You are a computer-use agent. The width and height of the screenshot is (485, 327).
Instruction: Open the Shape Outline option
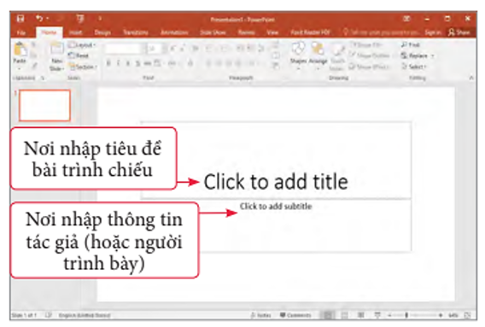point(371,55)
